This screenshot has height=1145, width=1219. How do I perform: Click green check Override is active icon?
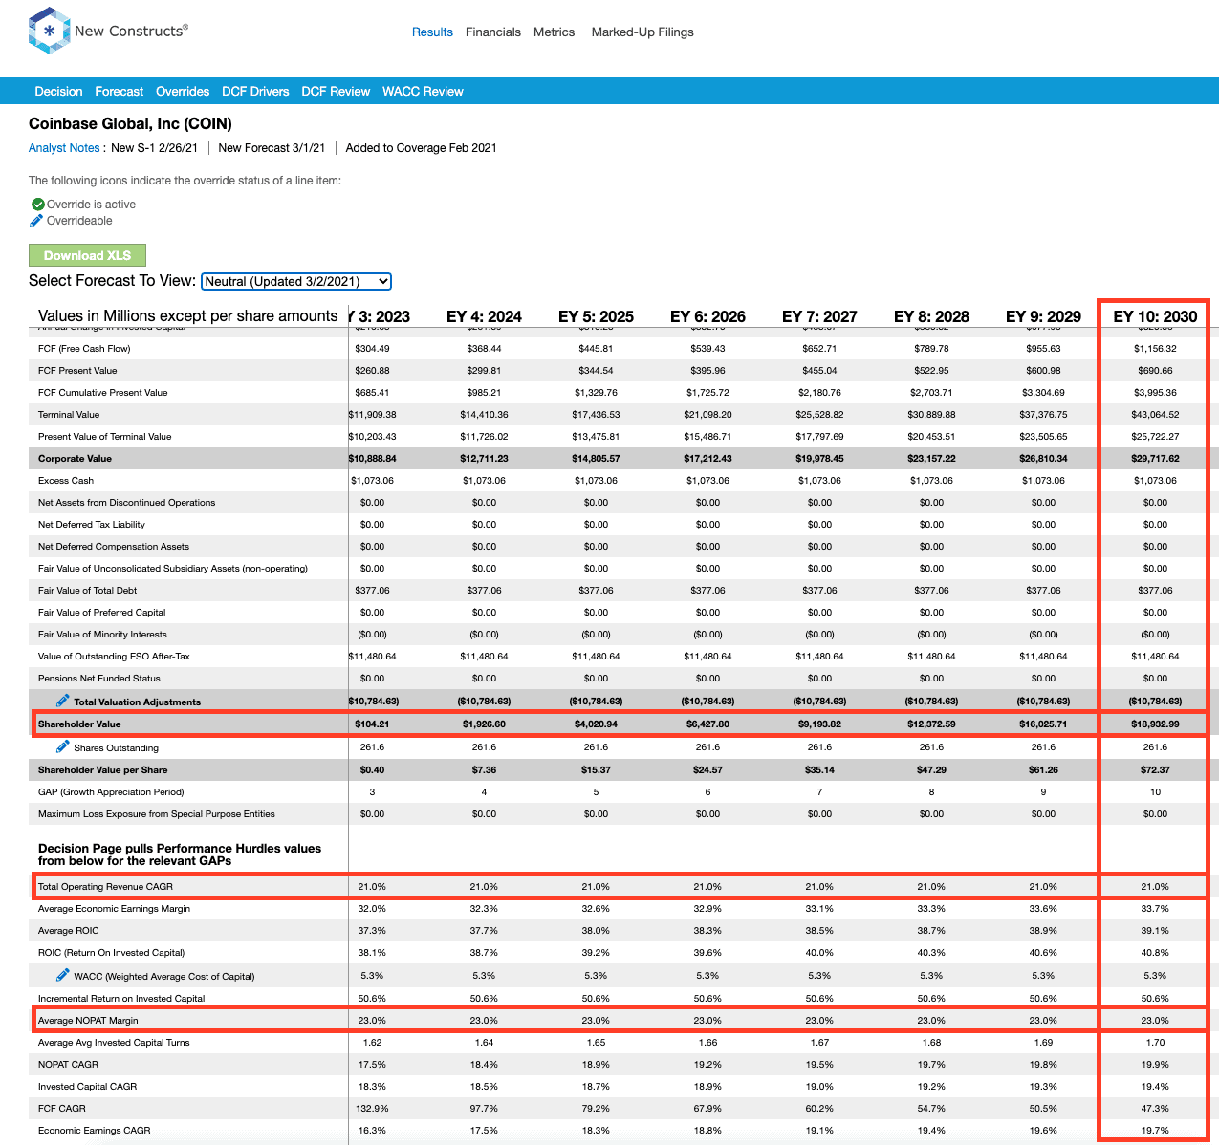click(37, 205)
